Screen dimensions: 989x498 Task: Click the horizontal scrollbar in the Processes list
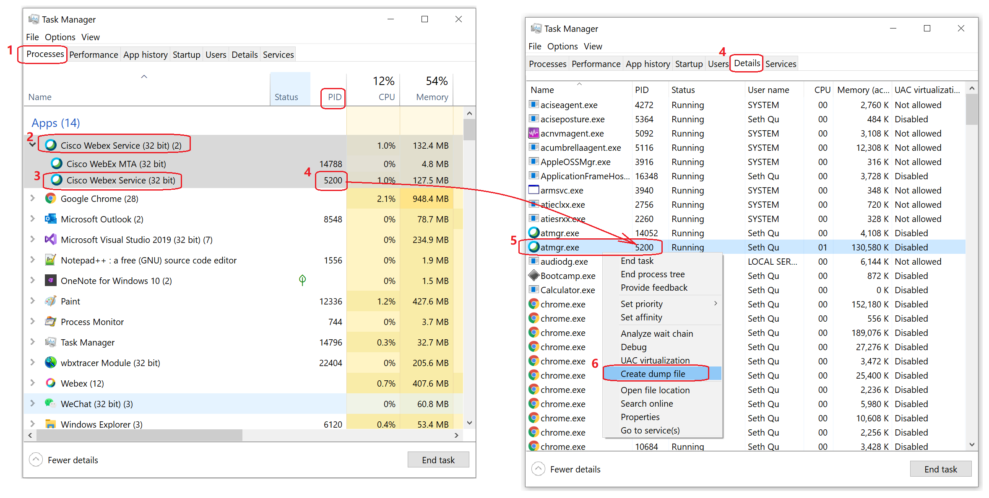139,435
